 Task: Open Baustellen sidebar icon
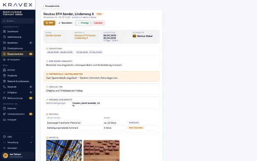coord(5,43)
